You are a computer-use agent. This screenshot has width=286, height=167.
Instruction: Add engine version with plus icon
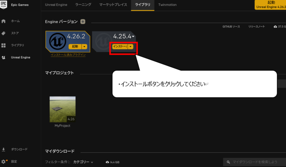(83, 21)
